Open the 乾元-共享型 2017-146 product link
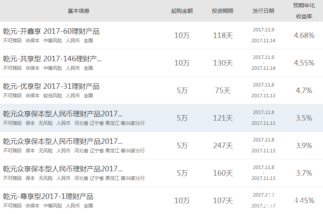The height and width of the screenshot is (214, 323). tap(52, 59)
